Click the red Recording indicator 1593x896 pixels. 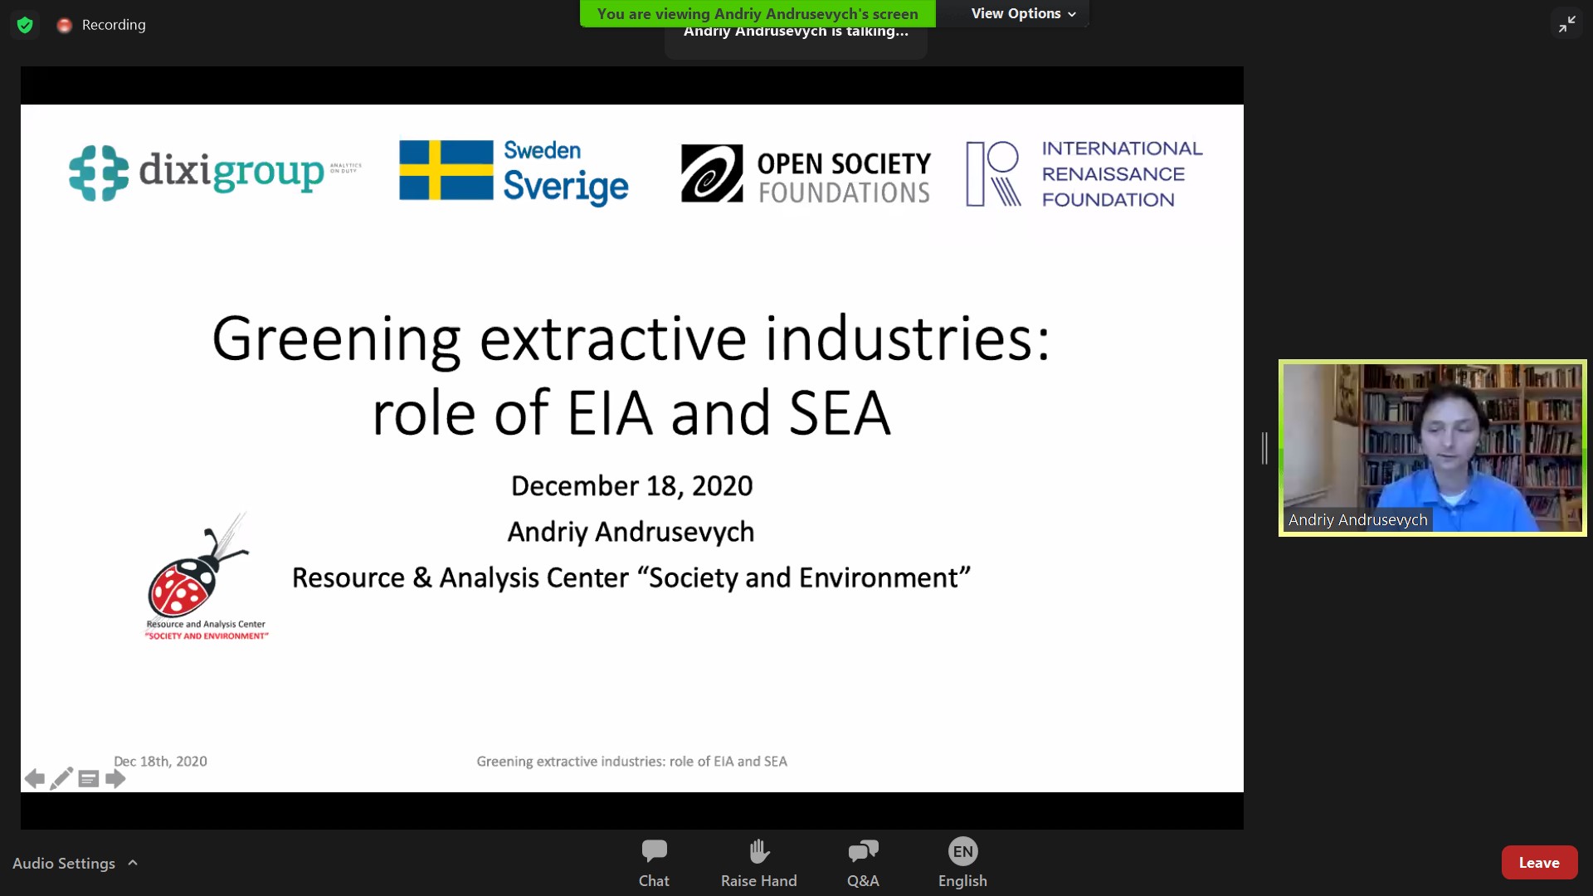point(65,26)
